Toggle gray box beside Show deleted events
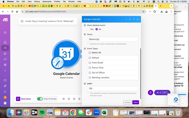 pyautogui.click(x=85, y=25)
